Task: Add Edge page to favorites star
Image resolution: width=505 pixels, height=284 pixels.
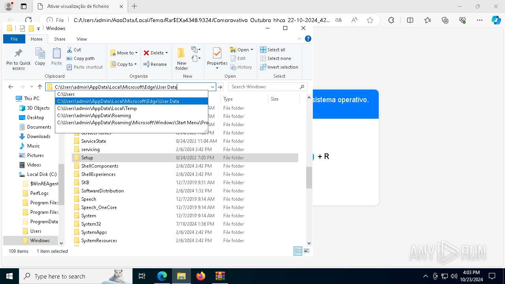Action: pos(370,20)
